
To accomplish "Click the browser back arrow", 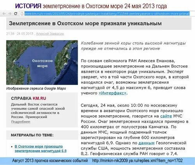I will [4, 14].
